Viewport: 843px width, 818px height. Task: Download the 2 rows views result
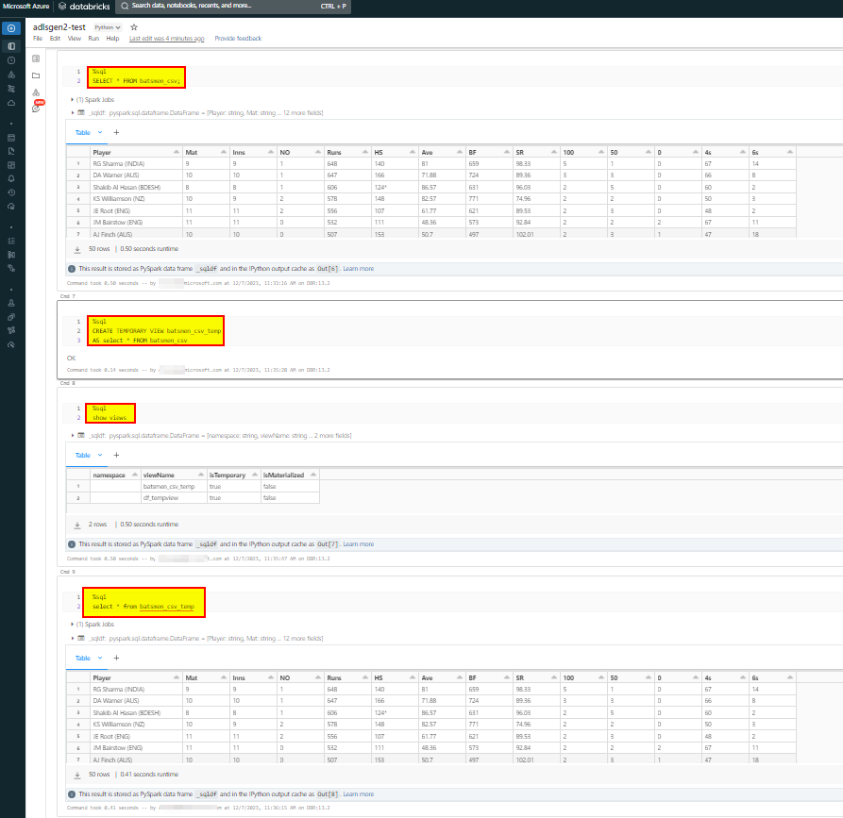click(x=77, y=525)
